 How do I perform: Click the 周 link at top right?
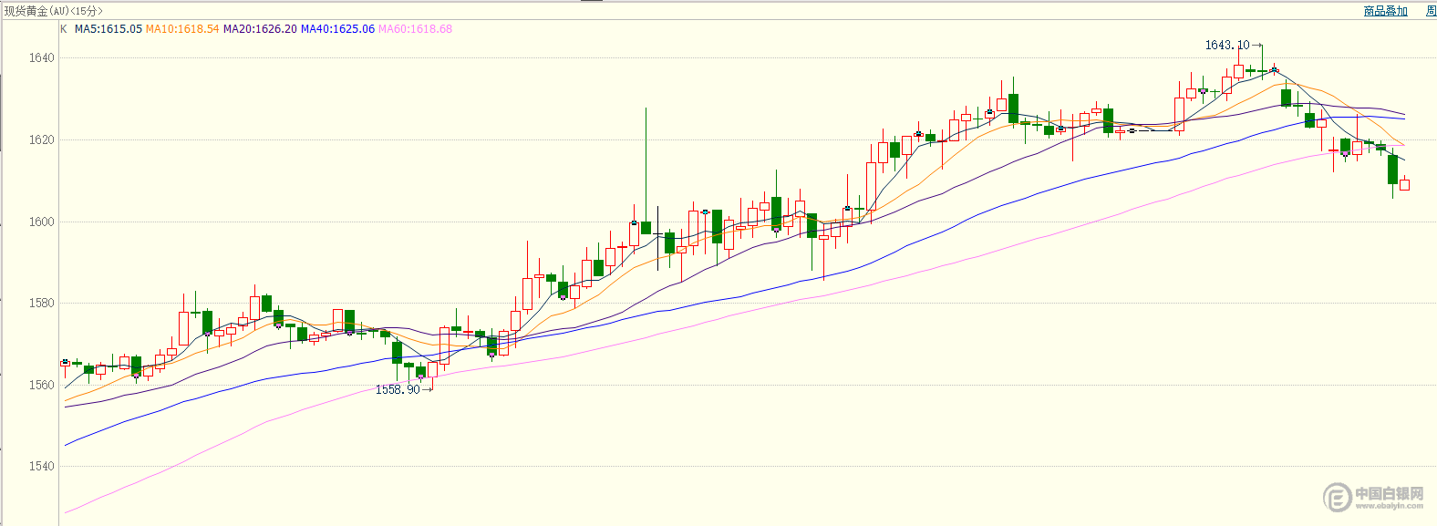(x=1431, y=11)
